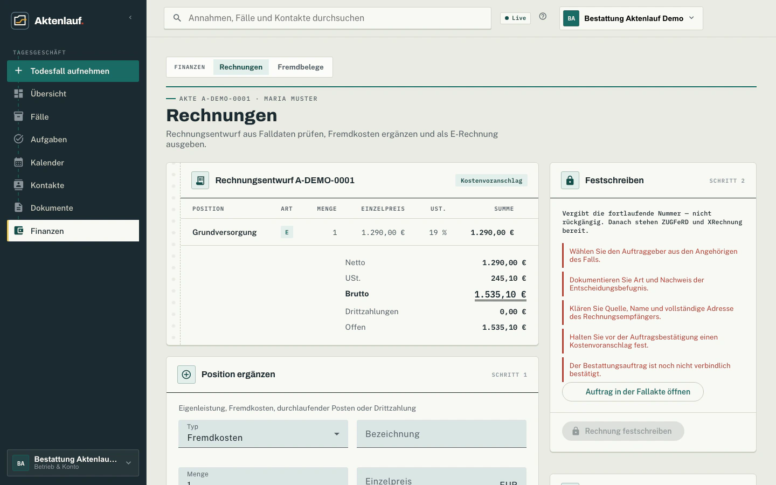Click the plus icon beside Todesfall aufnehmen

[x=18, y=71]
